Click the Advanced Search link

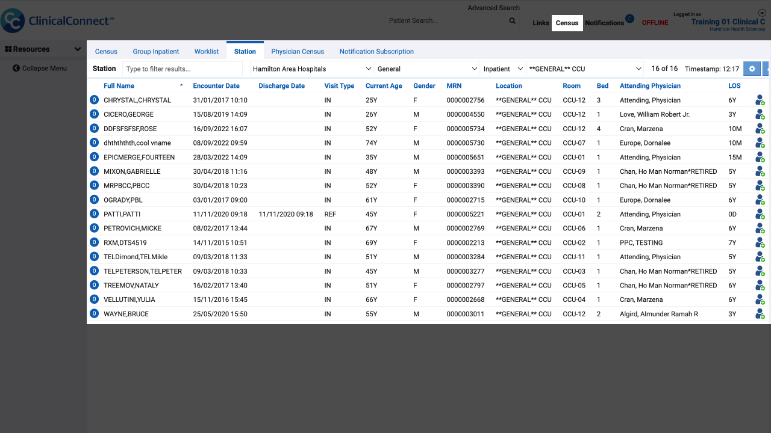[493, 8]
